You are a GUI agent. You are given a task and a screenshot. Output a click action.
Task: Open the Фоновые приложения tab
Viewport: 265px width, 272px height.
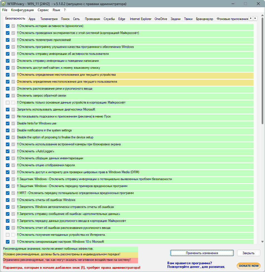tap(232, 19)
